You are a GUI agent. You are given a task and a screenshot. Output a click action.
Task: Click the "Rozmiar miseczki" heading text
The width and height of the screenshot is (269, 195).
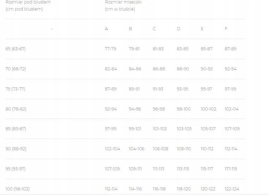click(x=121, y=2)
